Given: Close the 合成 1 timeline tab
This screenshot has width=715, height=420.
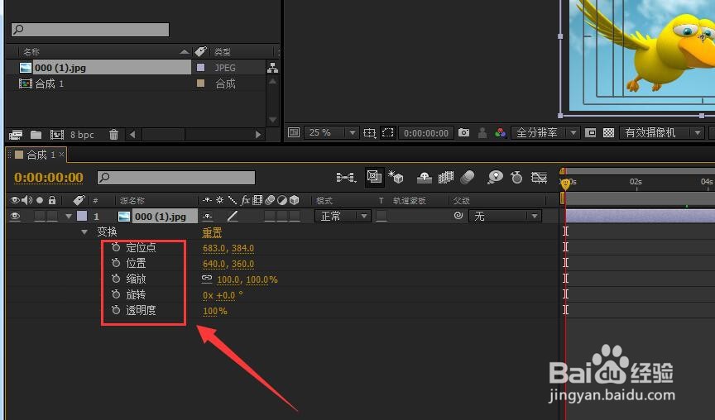Looking at the screenshot, I should click(61, 155).
